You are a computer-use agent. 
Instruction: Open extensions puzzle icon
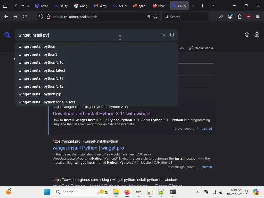click(x=239, y=16)
